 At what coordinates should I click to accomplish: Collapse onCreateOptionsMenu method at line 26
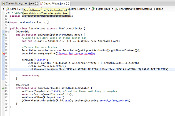(x=9, y=32)
